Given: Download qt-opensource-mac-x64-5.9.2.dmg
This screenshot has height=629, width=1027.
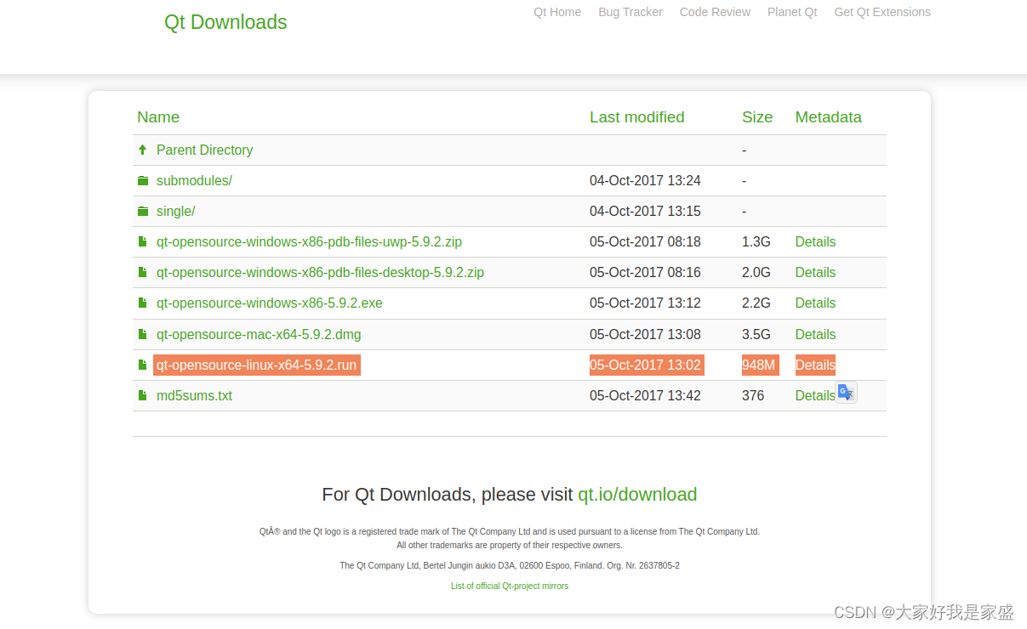Looking at the screenshot, I should click(259, 334).
